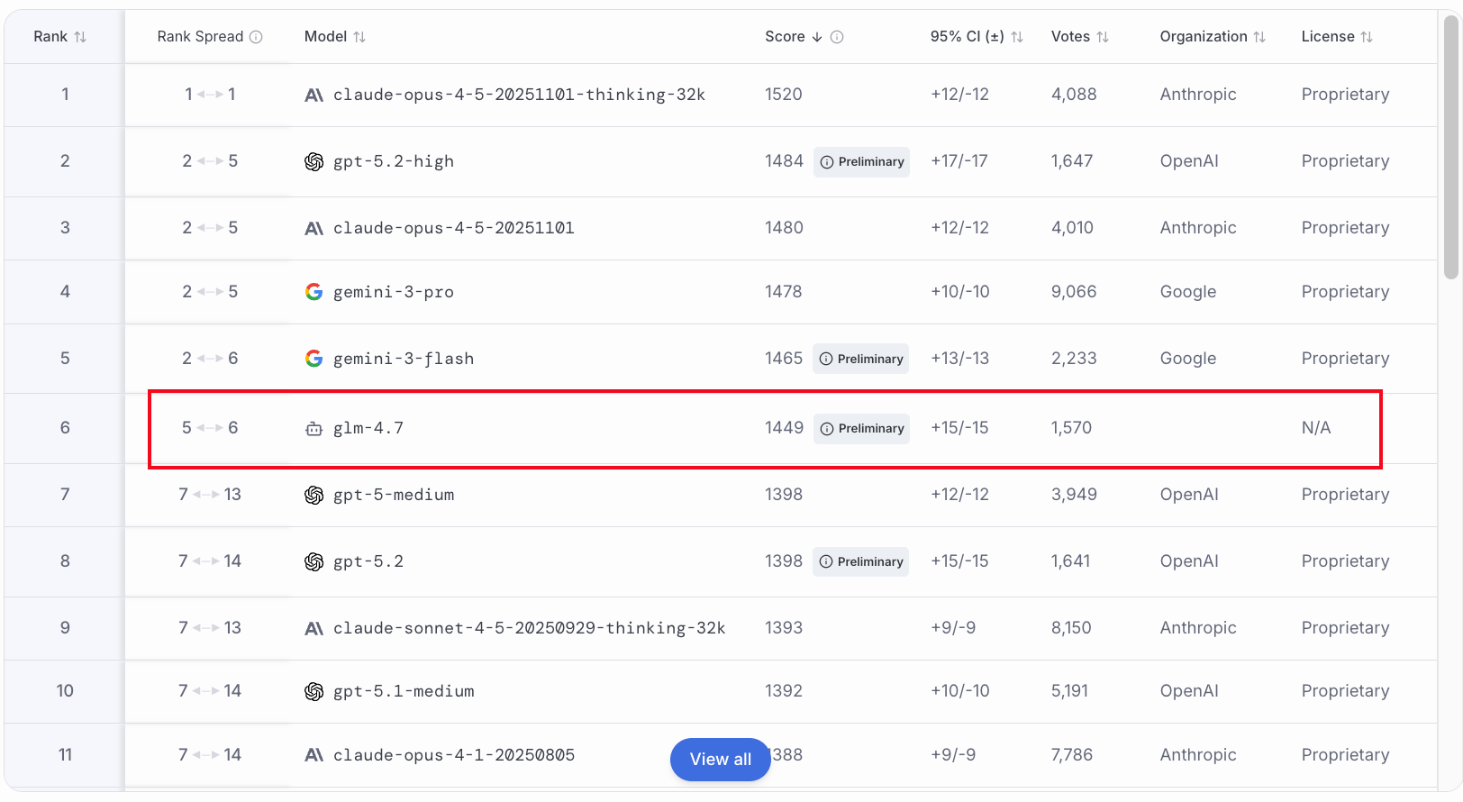1463x802 pixels.
Task: Click the Google logo beside gemini-3-pro
Action: coord(313,292)
